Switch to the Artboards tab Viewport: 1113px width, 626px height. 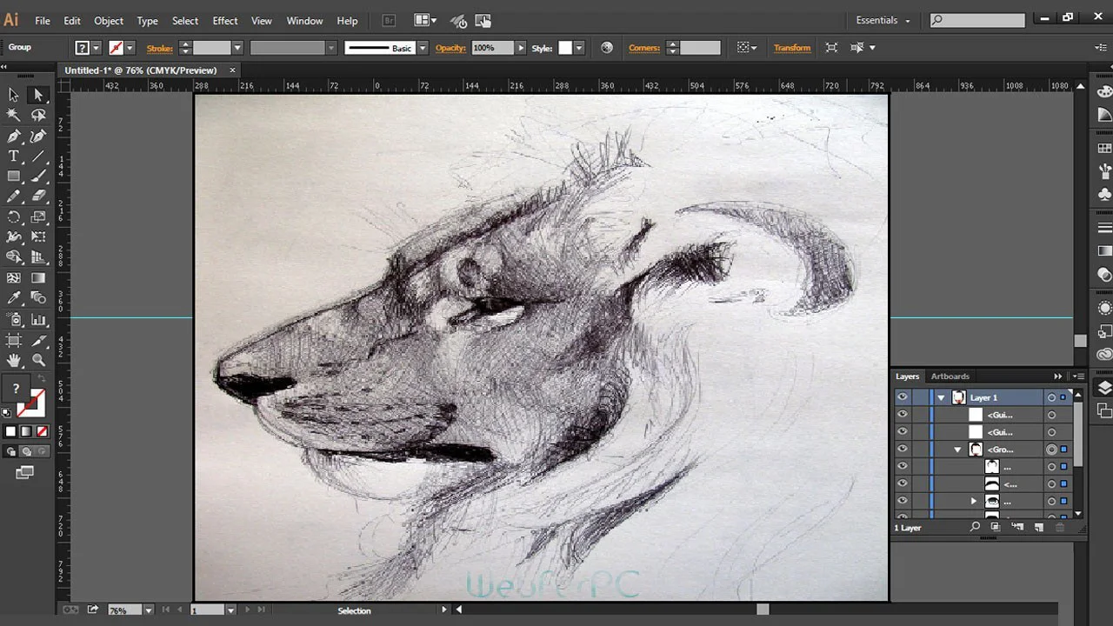pos(950,376)
